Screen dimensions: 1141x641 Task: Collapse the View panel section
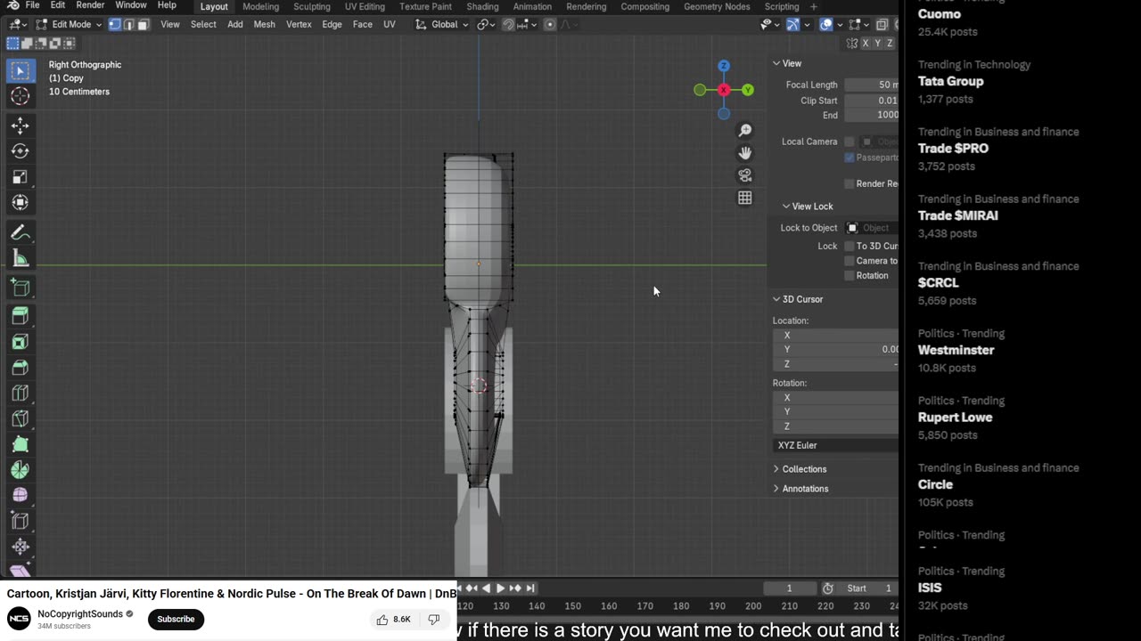coord(787,63)
